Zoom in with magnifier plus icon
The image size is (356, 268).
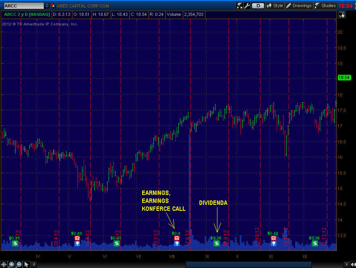click(x=12, y=264)
